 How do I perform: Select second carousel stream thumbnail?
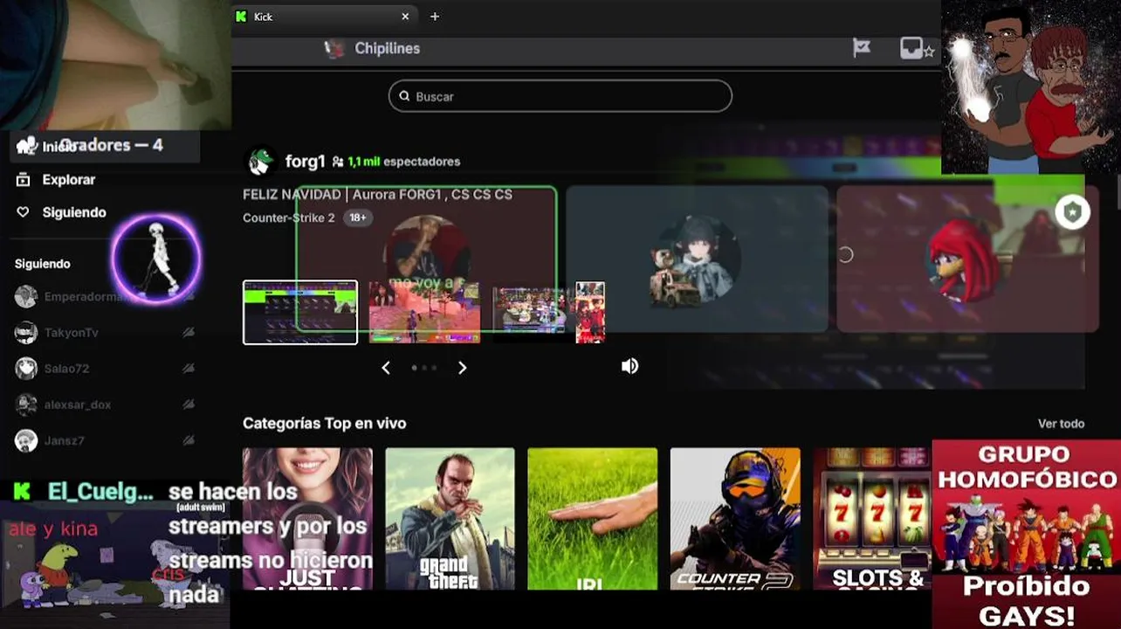[424, 312]
